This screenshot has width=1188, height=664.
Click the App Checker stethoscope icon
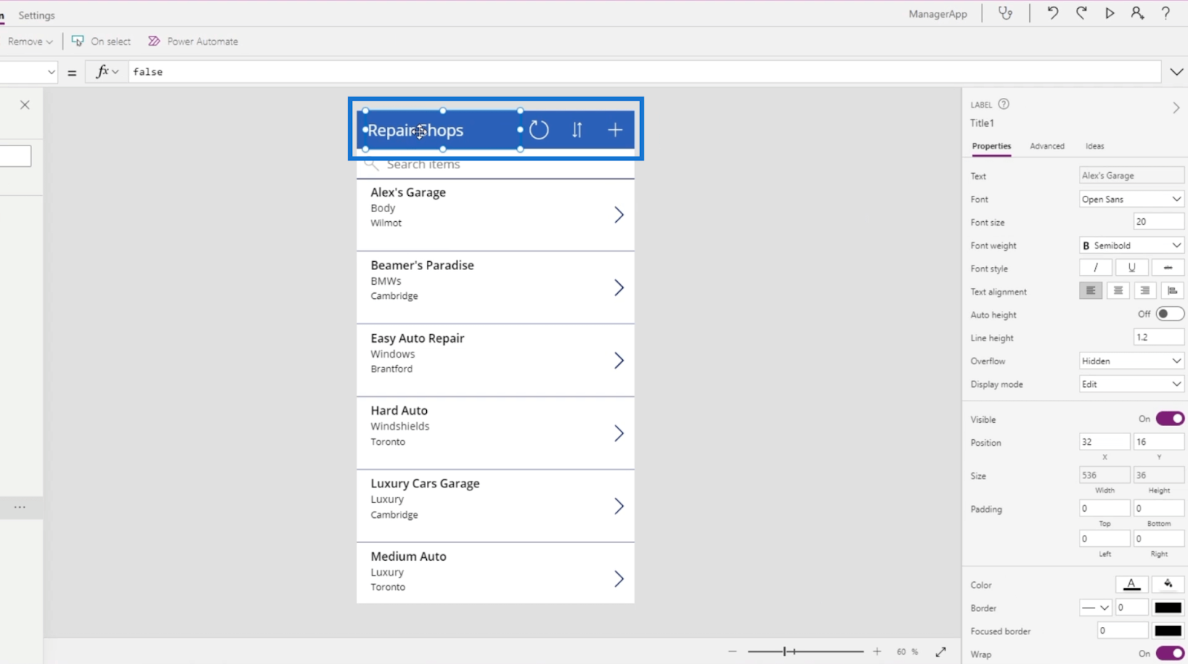[1005, 13]
